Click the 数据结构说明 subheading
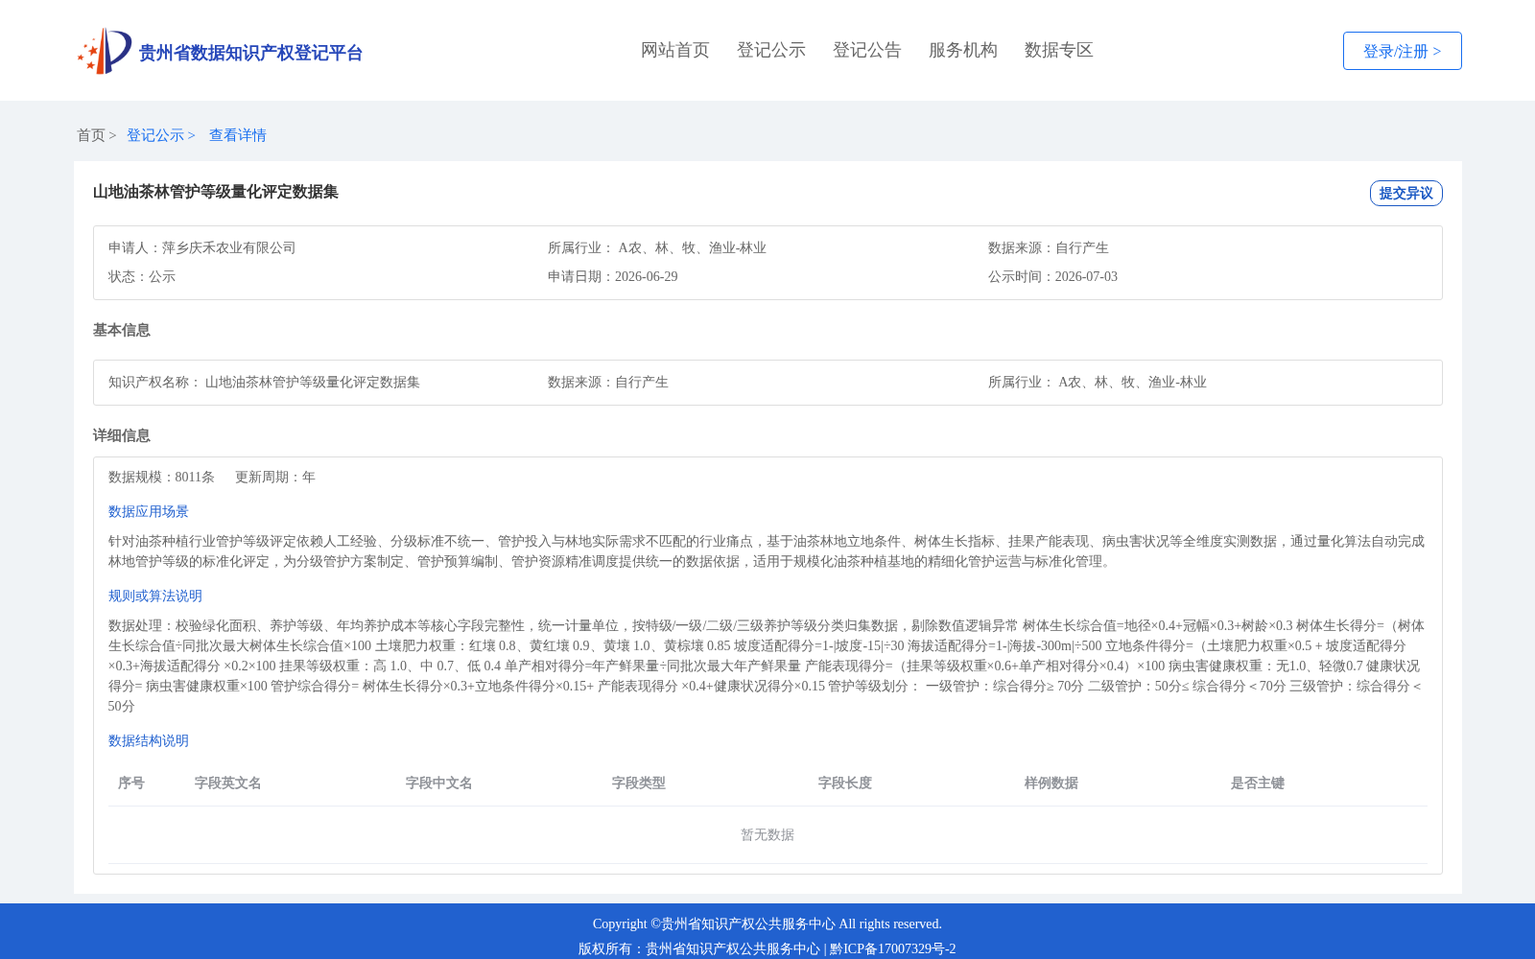Image resolution: width=1535 pixels, height=959 pixels. coord(149,740)
